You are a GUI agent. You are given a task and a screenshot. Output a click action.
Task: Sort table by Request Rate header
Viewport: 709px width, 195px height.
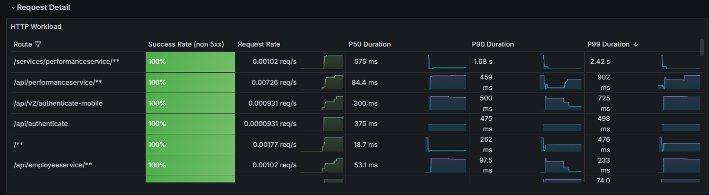(x=259, y=44)
